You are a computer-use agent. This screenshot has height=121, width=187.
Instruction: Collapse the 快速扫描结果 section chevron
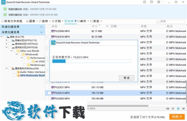tap(41, 27)
